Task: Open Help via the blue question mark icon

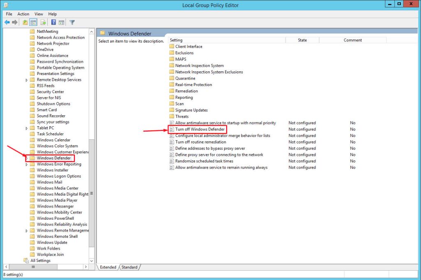Action: click(53, 23)
